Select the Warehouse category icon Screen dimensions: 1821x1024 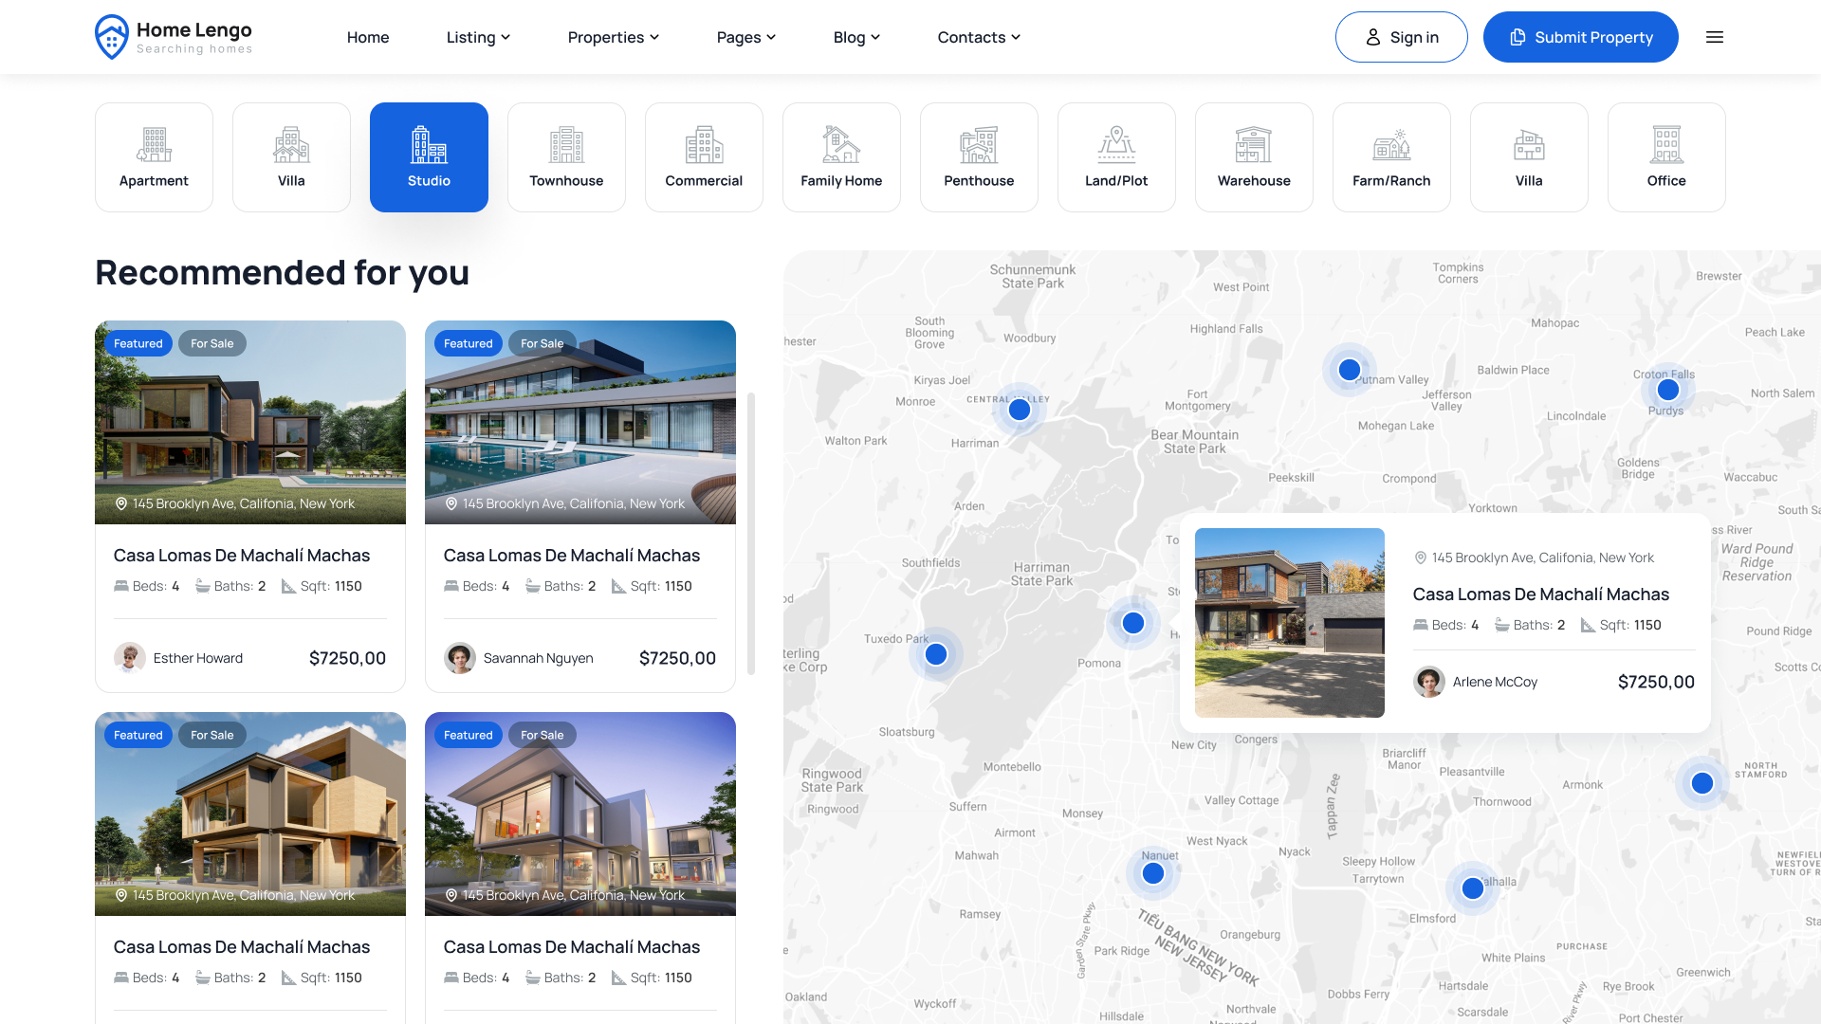pyautogui.click(x=1254, y=145)
